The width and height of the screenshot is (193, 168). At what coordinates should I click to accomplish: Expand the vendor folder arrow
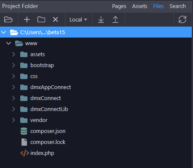(13, 120)
